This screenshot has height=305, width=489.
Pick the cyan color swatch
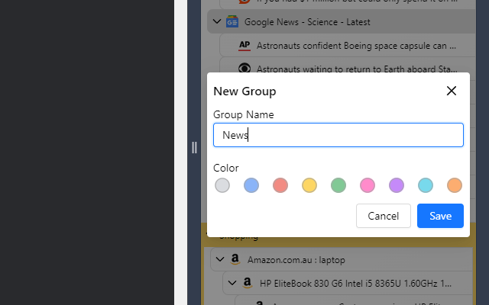point(426,185)
